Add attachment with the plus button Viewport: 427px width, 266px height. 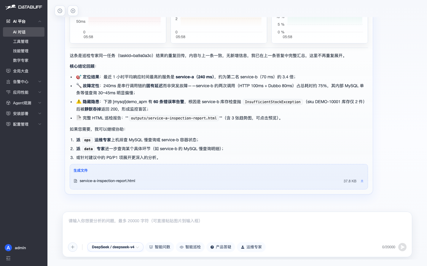coord(73,247)
